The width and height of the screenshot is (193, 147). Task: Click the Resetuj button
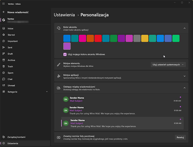point(180,137)
